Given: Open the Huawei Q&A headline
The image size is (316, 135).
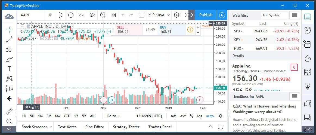Looking at the screenshot, I should [264, 109].
